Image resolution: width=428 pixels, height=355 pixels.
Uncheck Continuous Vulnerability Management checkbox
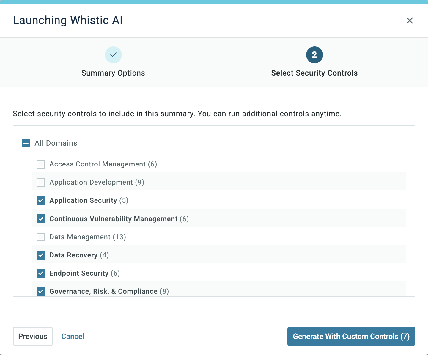(41, 219)
